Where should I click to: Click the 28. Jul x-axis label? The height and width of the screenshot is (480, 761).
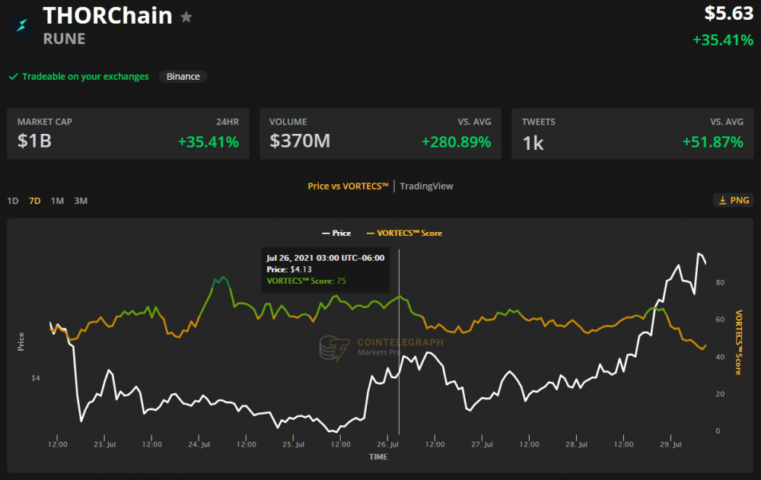[576, 444]
